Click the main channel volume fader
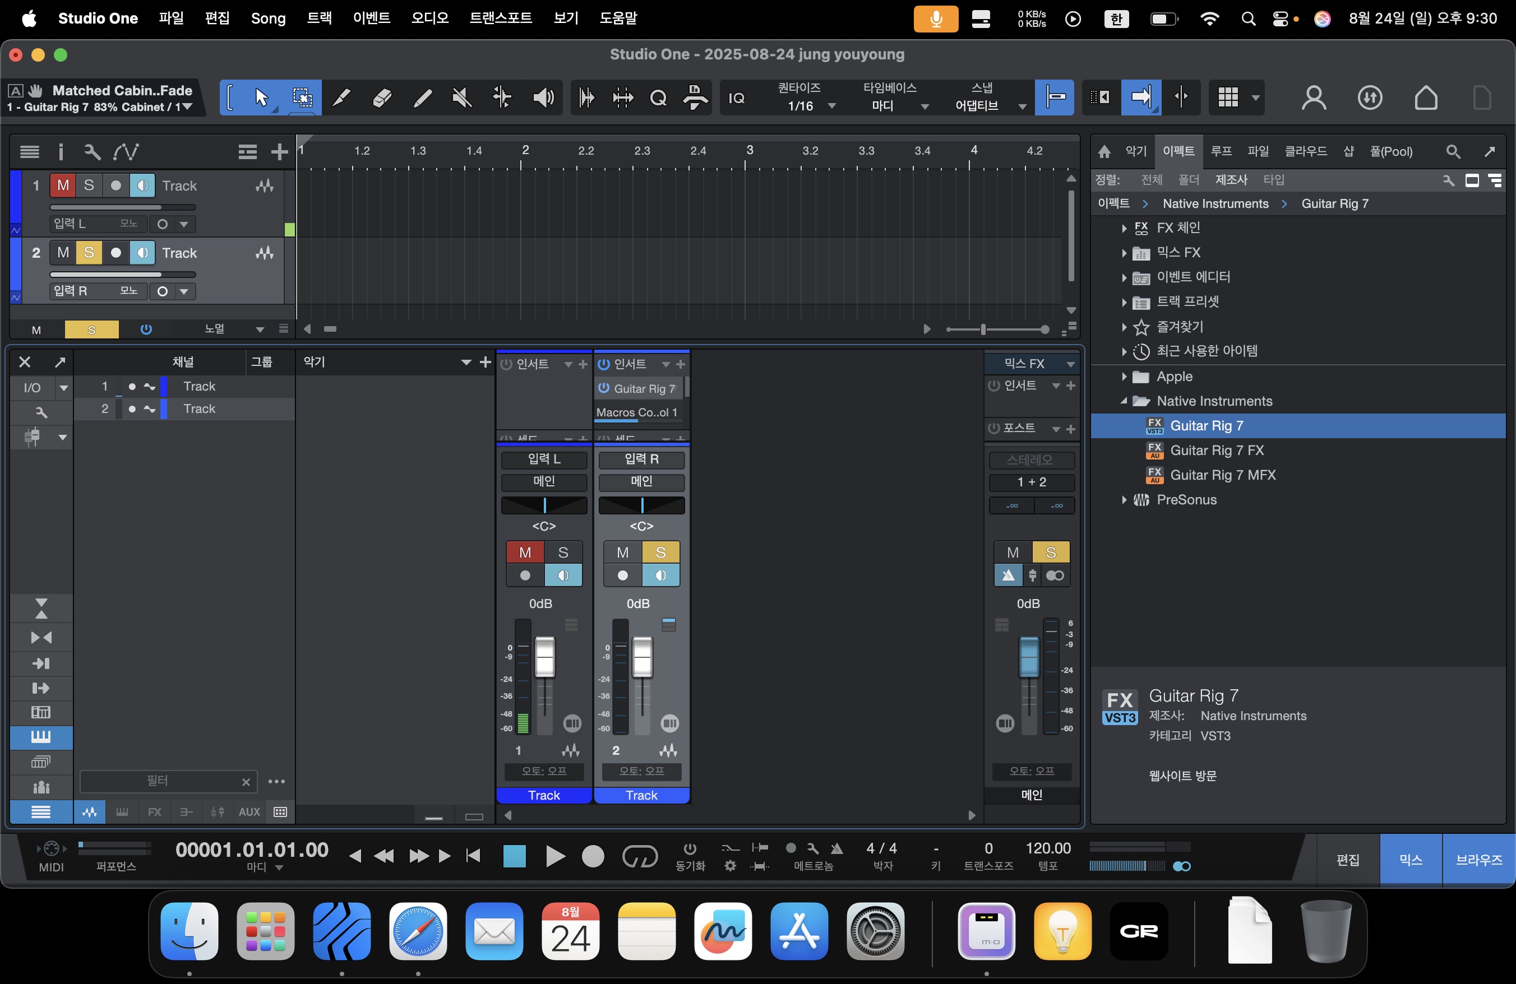This screenshot has height=984, width=1516. pos(1029,656)
